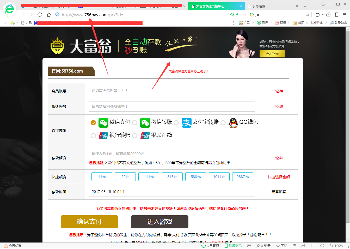Viewport: 350px width, 249px height.
Task: Choose the 银行转账 radio button
Action: pos(93,136)
